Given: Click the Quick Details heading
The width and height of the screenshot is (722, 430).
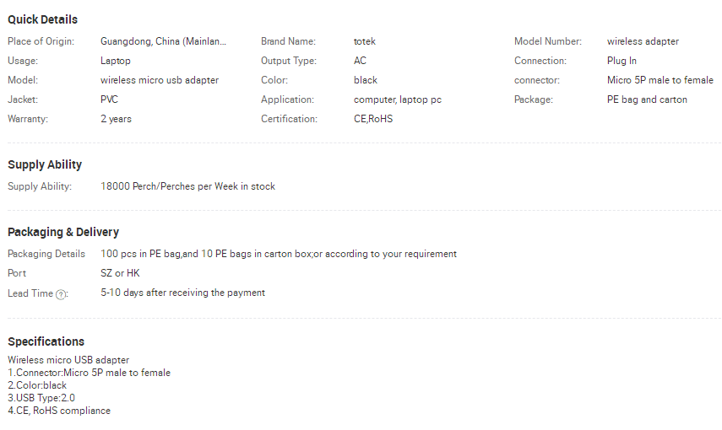Looking at the screenshot, I should click(42, 19).
